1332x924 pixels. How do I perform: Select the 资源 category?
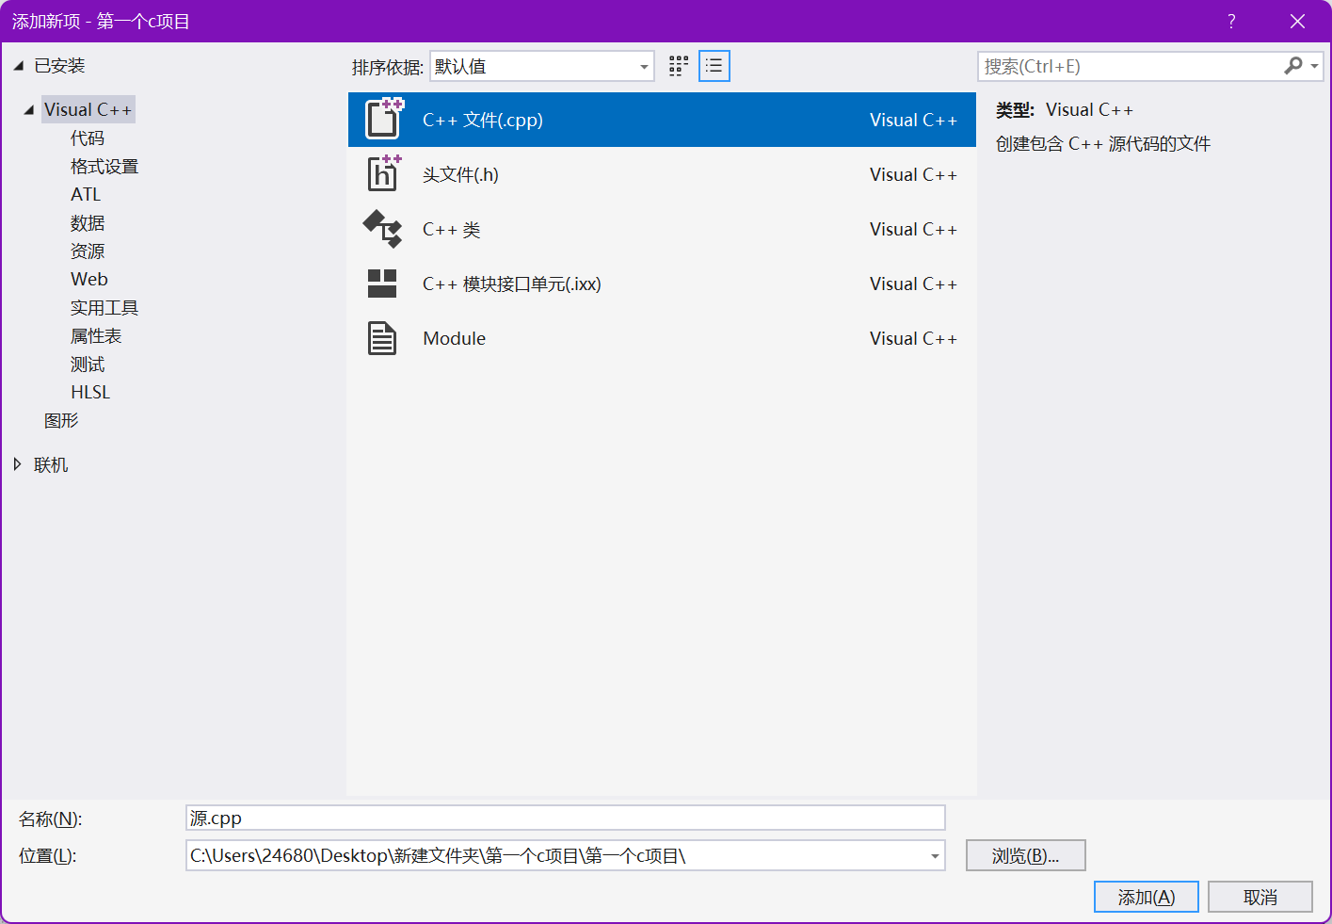88,251
